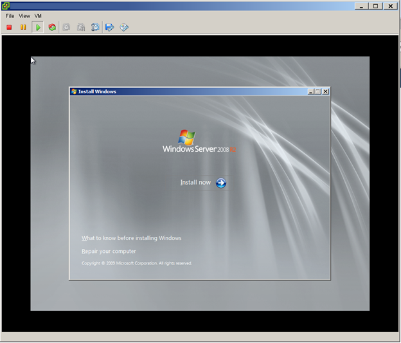Open the View menu
Viewport: 401px width, 343px height.
(24, 16)
